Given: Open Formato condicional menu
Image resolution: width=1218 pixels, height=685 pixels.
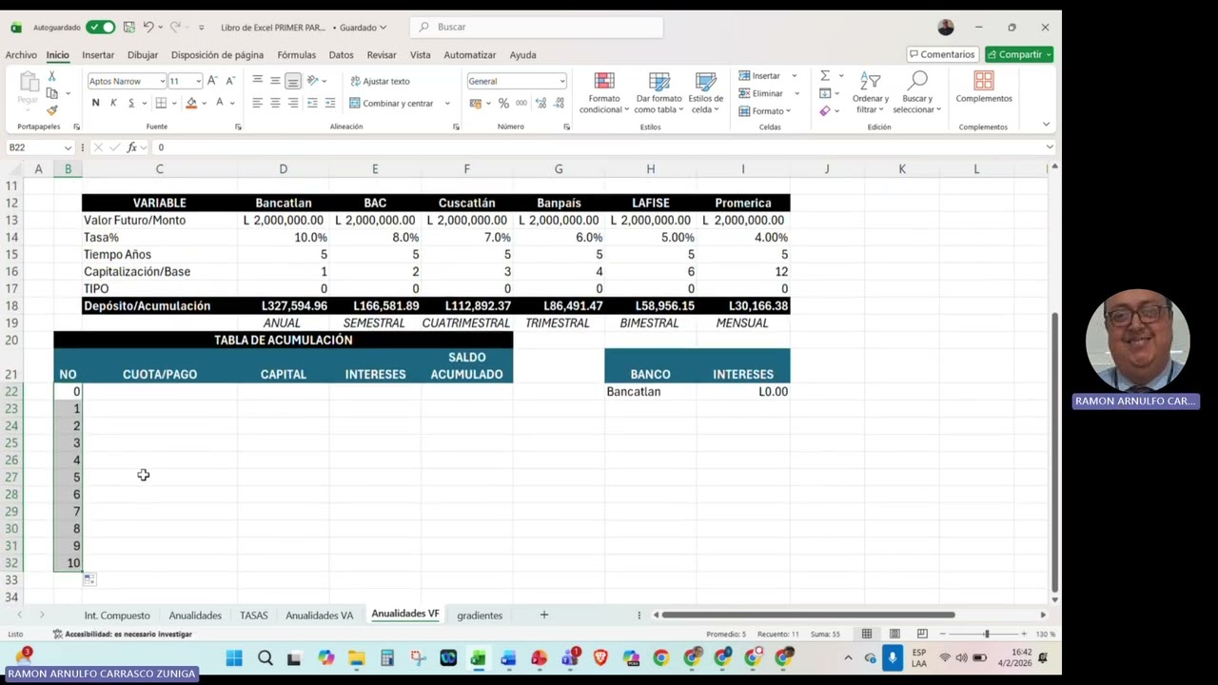Looking at the screenshot, I should pos(604,93).
